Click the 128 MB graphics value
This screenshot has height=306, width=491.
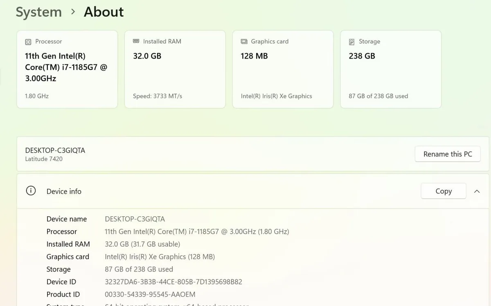[x=254, y=56]
